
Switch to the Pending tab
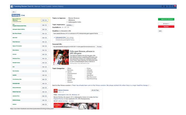pyautogui.click(x=16, y=15)
